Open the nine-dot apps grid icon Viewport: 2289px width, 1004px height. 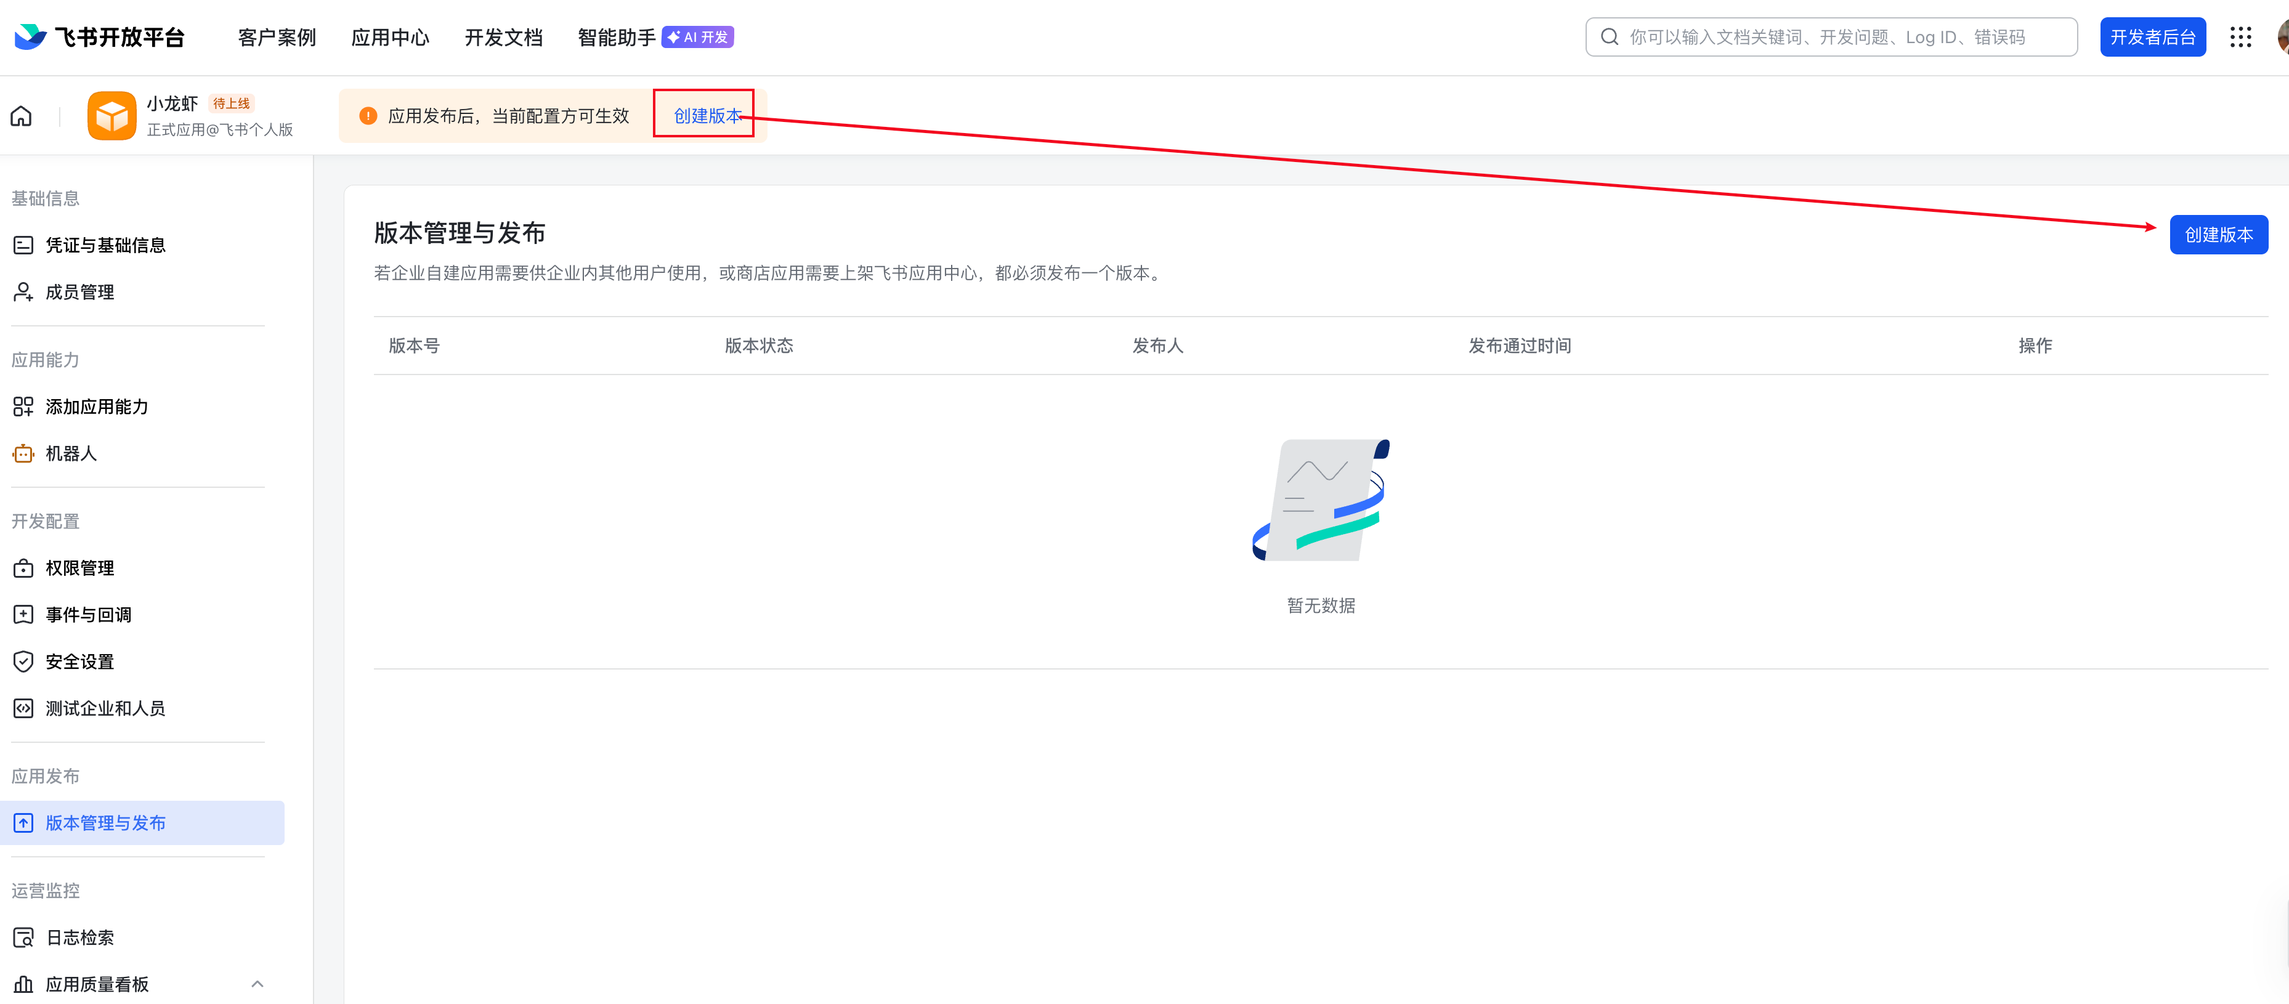click(2240, 38)
